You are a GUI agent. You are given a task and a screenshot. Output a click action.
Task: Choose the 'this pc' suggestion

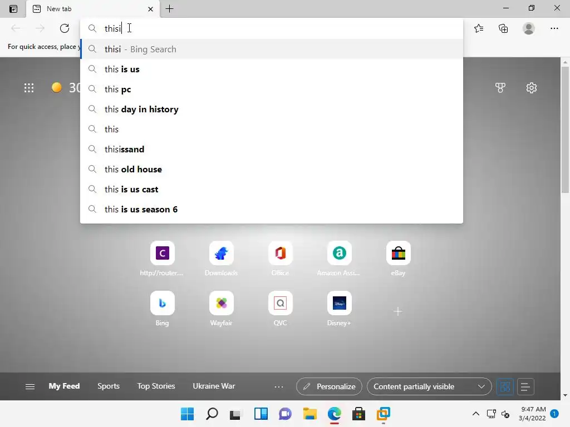point(272,89)
